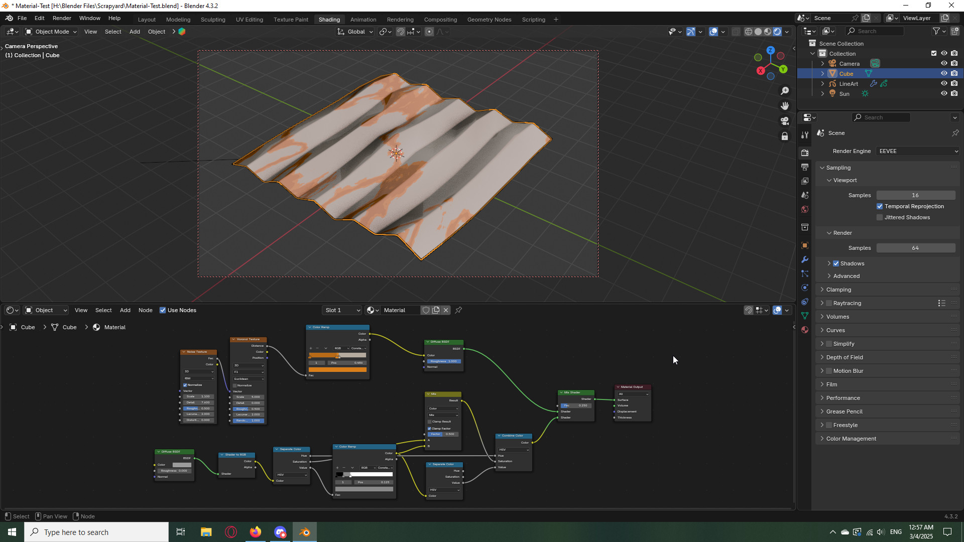Screen dimensions: 964x542
Task: Hide the Sun object in viewport
Action: coord(944,93)
